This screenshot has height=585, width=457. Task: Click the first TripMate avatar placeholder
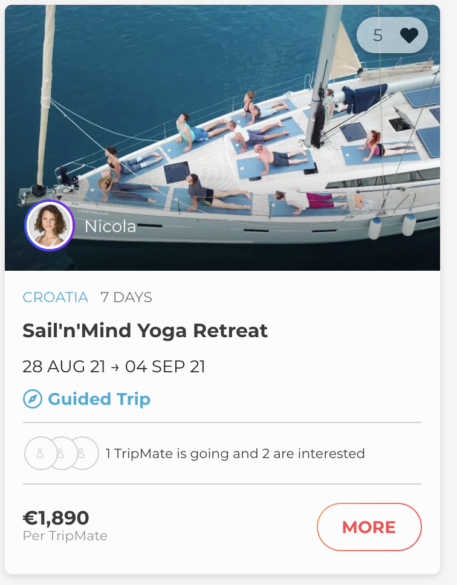pos(40,453)
